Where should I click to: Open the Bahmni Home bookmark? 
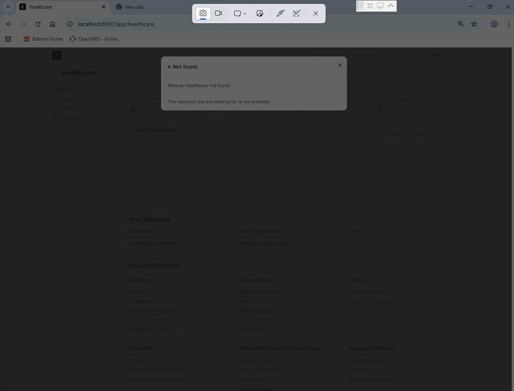click(x=43, y=39)
